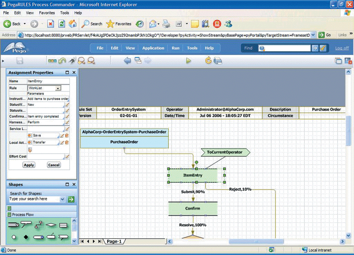Delete the Transfer local action using the trash icon

[66, 142]
